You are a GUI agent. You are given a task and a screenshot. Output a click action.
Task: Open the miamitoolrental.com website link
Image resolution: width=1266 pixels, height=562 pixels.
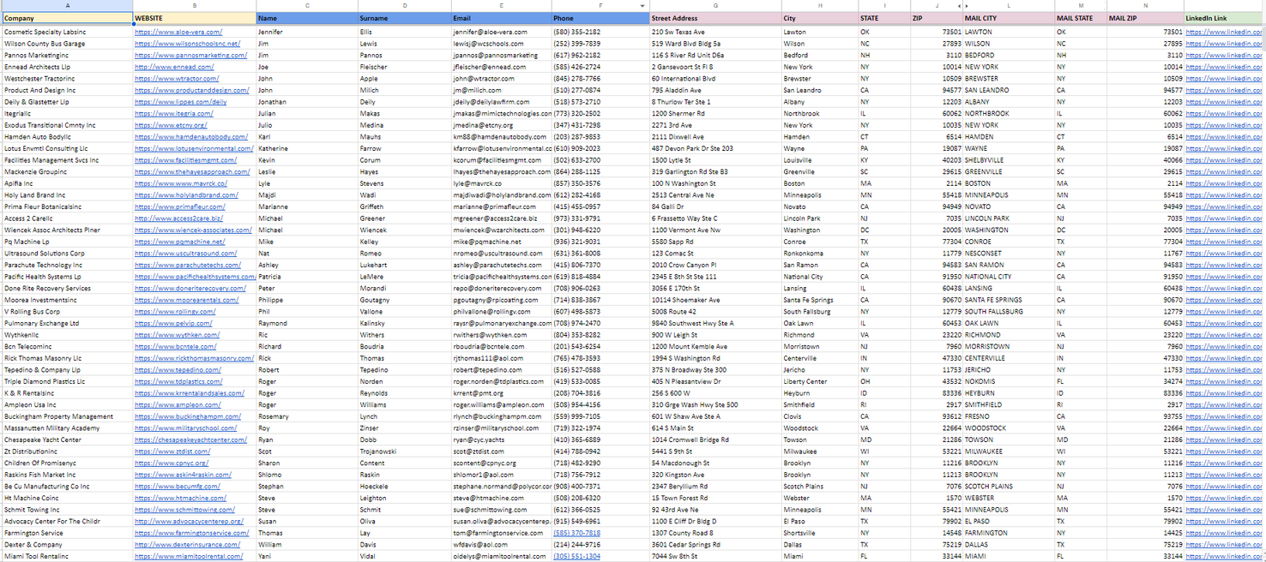pyautogui.click(x=189, y=557)
